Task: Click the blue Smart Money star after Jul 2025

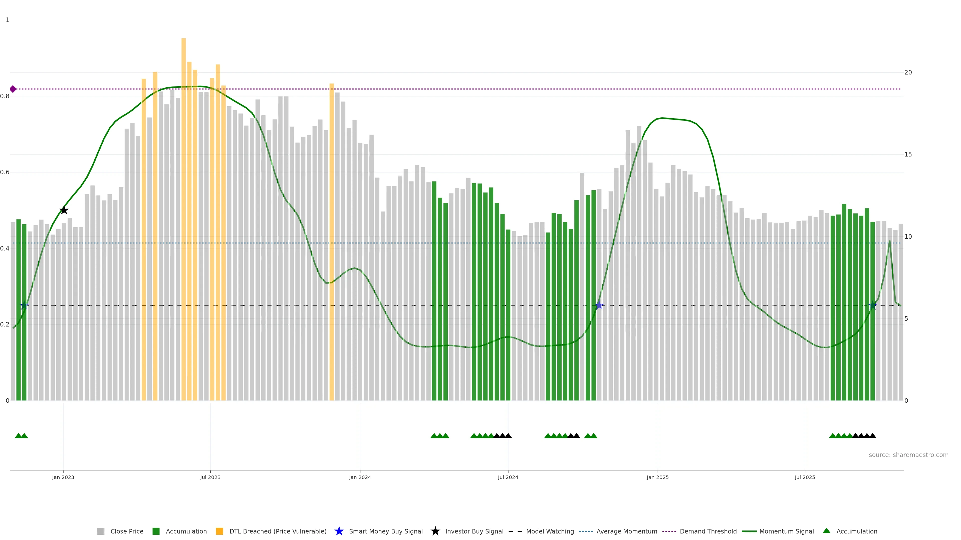Action: click(873, 305)
